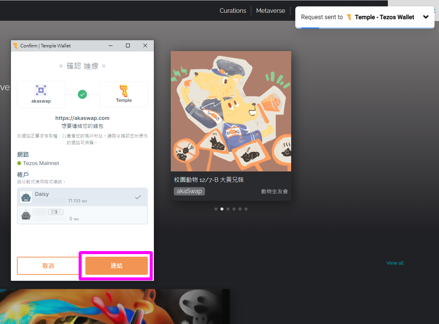Click the 已匯入 imported badge

pyautogui.click(x=56, y=212)
